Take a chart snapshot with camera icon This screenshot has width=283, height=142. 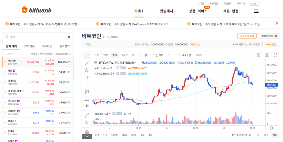tap(267, 55)
